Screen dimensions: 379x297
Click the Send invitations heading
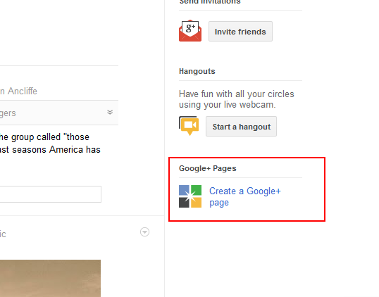pos(210,2)
